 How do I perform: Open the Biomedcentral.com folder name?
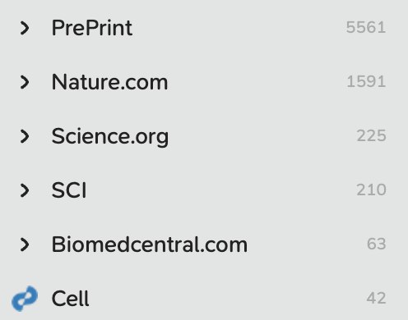(x=150, y=245)
